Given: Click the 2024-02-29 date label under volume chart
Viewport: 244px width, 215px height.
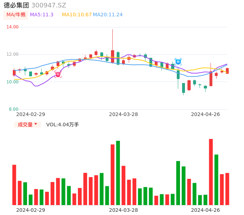Looking at the screenshot, I should [31, 210].
